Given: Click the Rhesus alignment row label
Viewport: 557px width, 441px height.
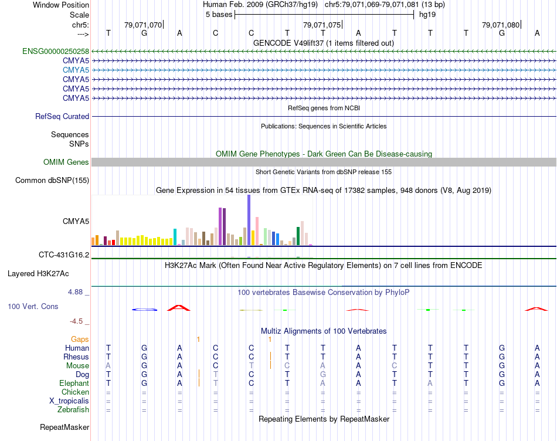Looking at the screenshot, I should [76, 357].
